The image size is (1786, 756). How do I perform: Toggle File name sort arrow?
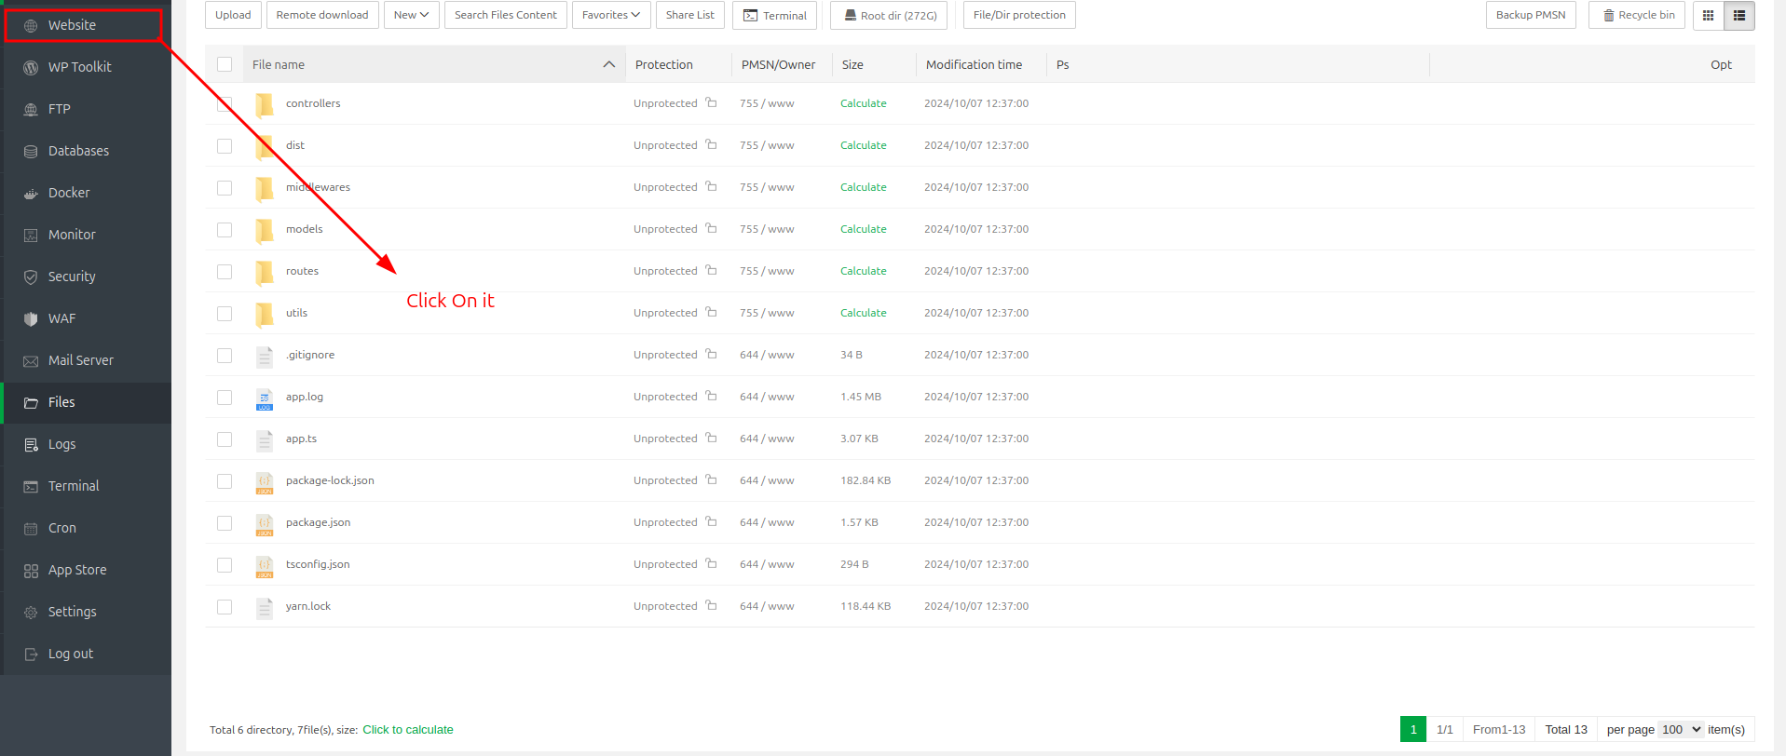coord(609,64)
